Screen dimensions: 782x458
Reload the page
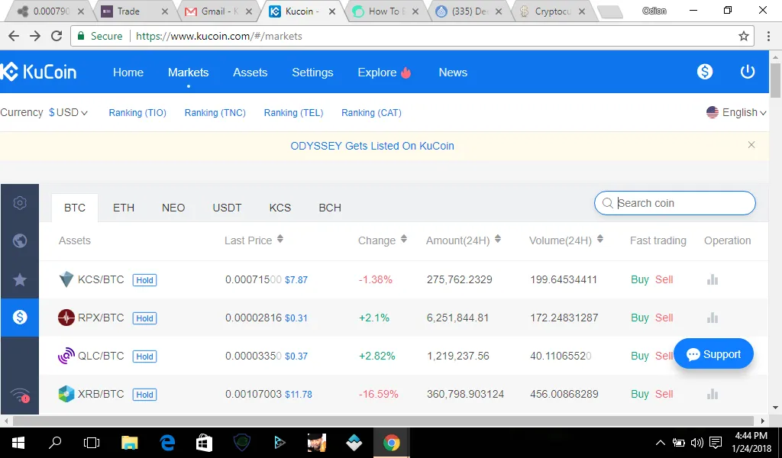(57, 36)
